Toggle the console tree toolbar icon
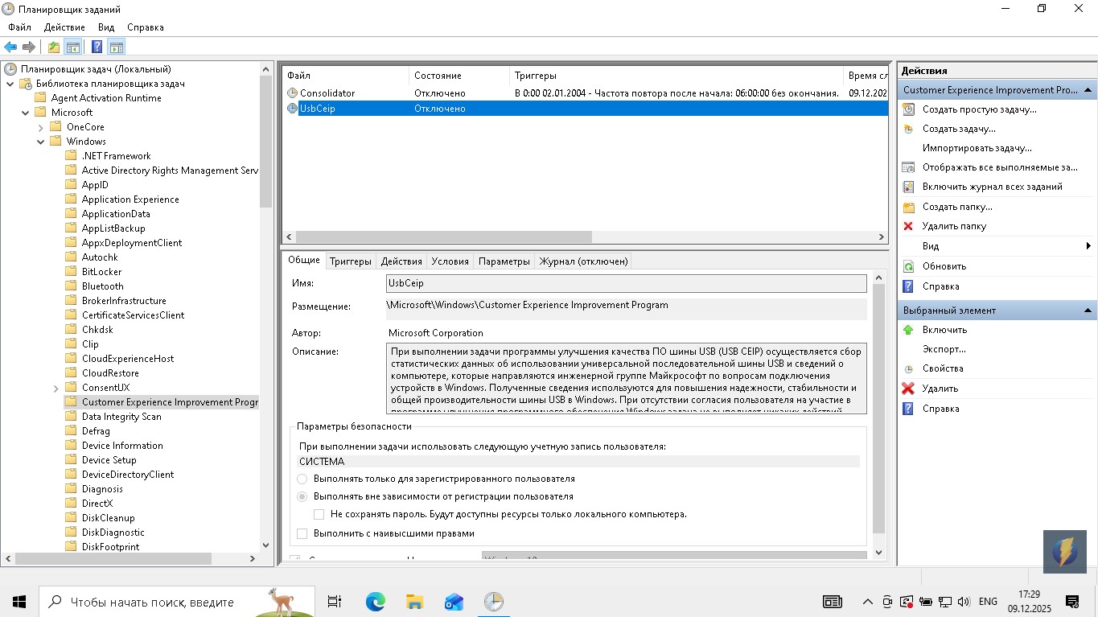The height and width of the screenshot is (617, 1098). 73,47
